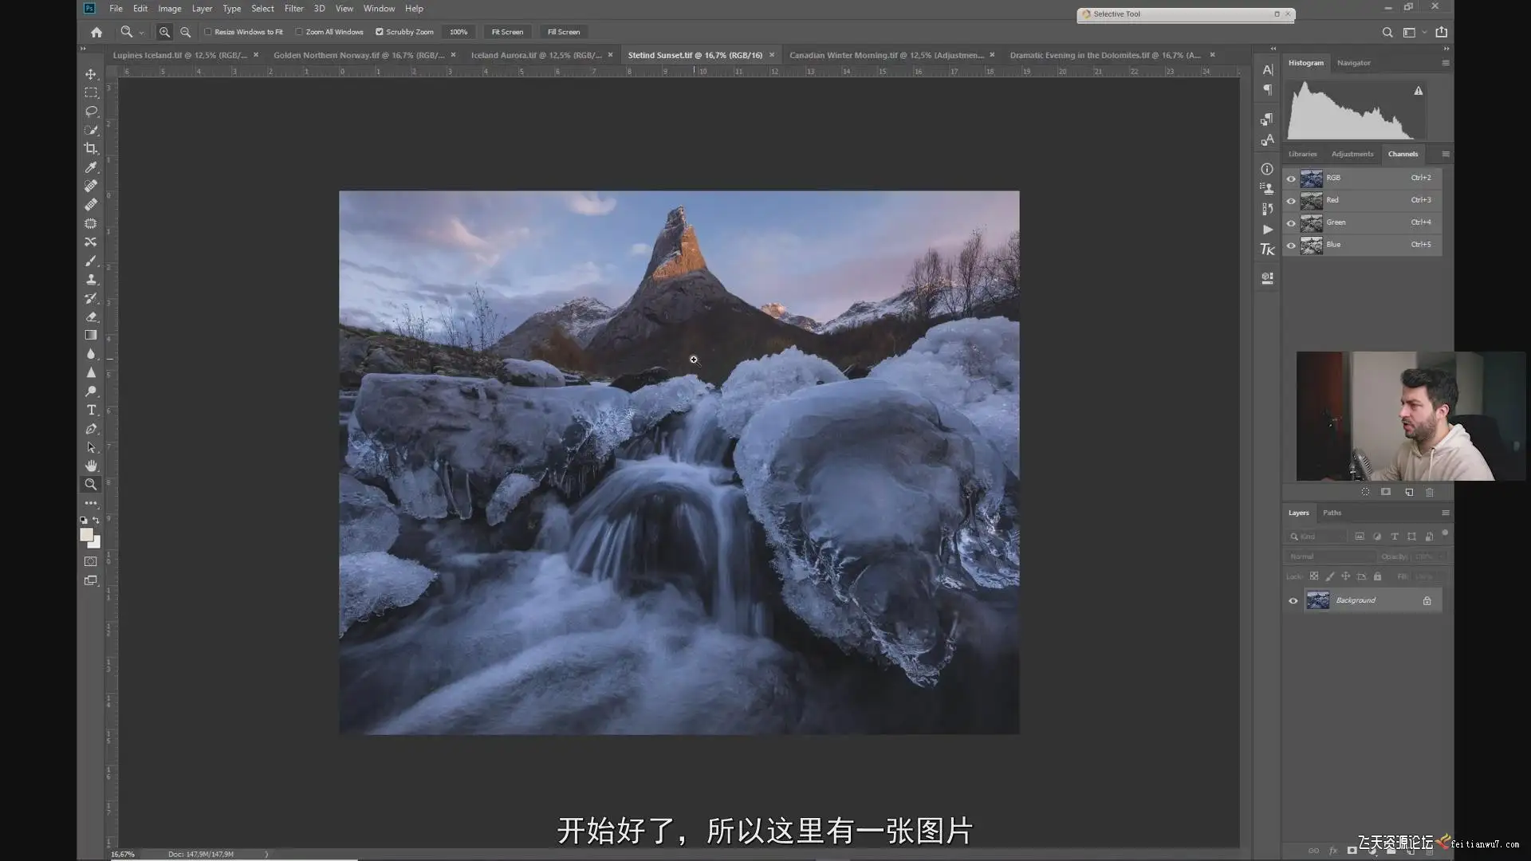Select the Lasso tool

click(91, 112)
